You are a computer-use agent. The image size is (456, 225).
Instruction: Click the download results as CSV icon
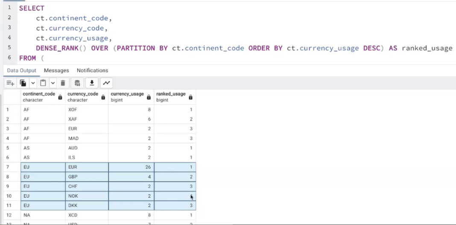tap(92, 83)
